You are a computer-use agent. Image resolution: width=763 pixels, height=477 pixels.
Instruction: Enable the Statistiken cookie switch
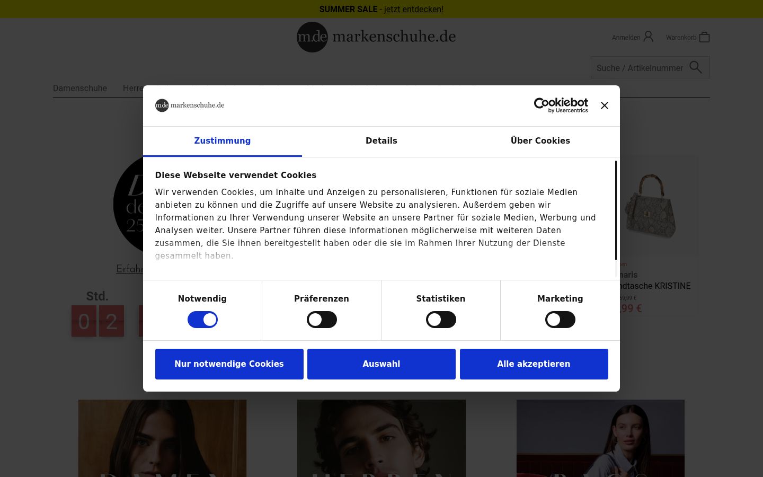tap(441, 320)
